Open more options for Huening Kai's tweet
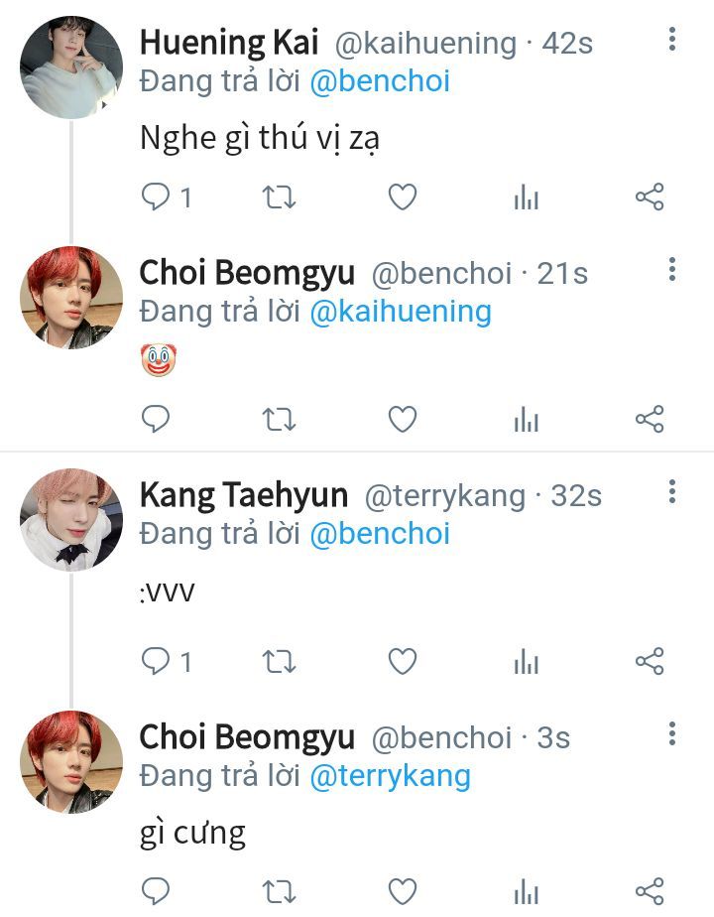Image resolution: width=714 pixels, height=917 pixels. [672, 40]
